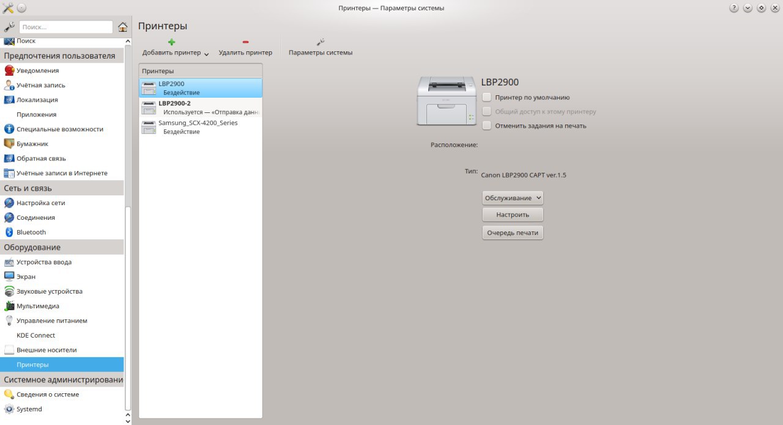Click the printer icon of LBP2900-2 row
This screenshot has width=783, height=425.
click(149, 107)
